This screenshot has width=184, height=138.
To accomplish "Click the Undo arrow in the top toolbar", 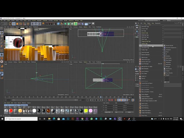I will pos(3,24).
